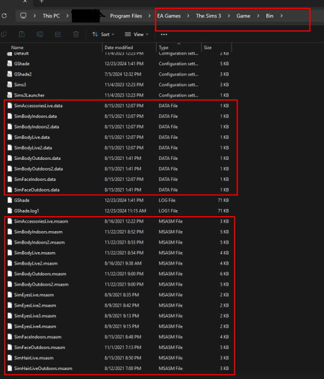The image size is (324, 379).
Task: Expand chevron after Game breadcrumb
Action: coord(258,16)
